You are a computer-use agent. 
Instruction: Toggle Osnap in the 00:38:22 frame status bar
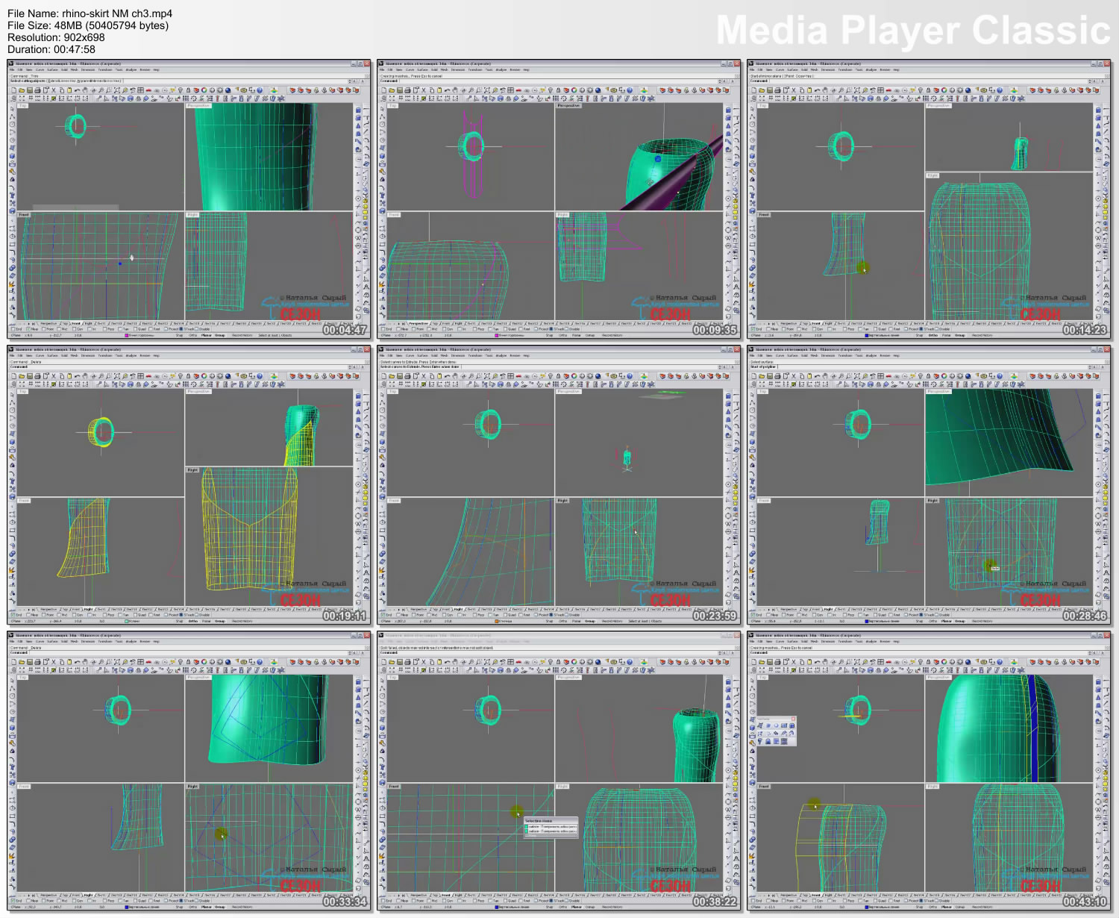click(589, 907)
